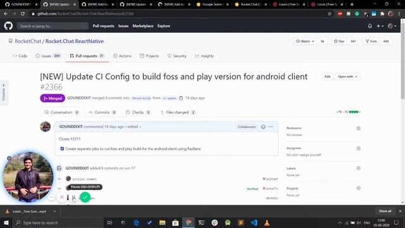The height and width of the screenshot is (228, 405).
Task: Open the Chrome profile avatar
Action: point(390,14)
